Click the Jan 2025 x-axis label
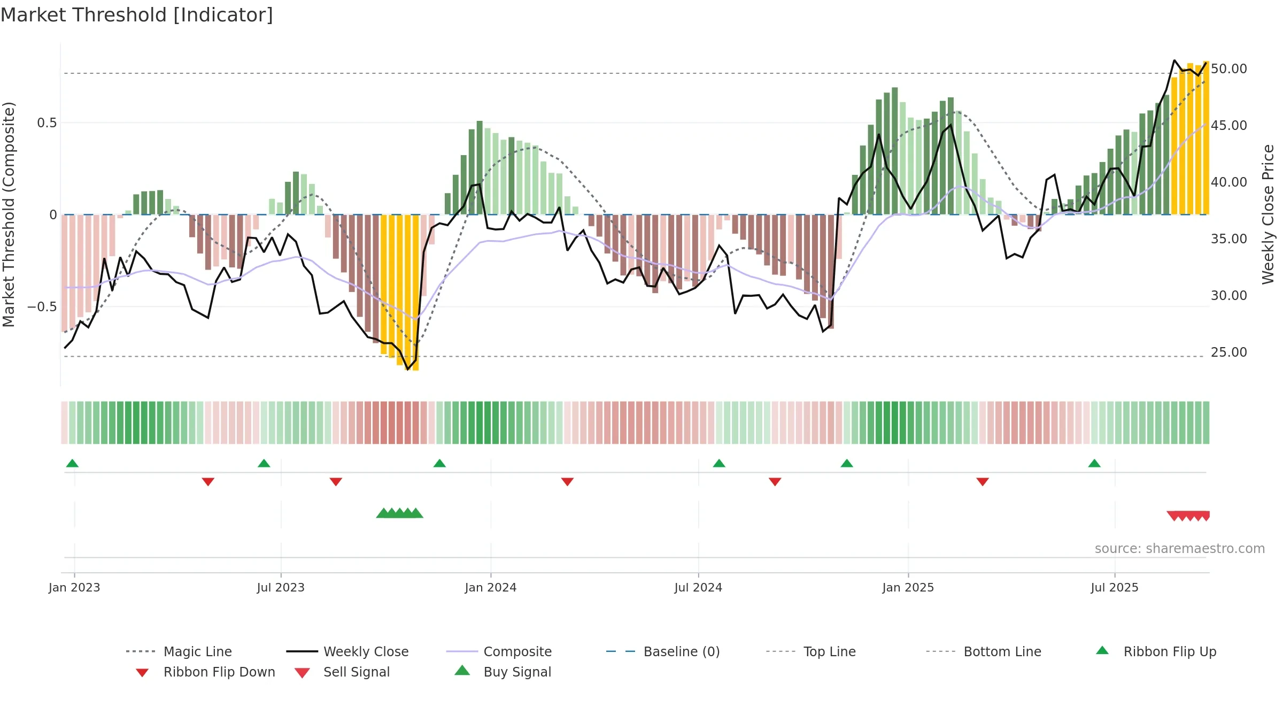This screenshot has height=722, width=1283. [x=908, y=587]
